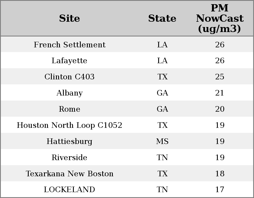
Task: Select Houston North Loop C1052 cell
Action: [69, 125]
